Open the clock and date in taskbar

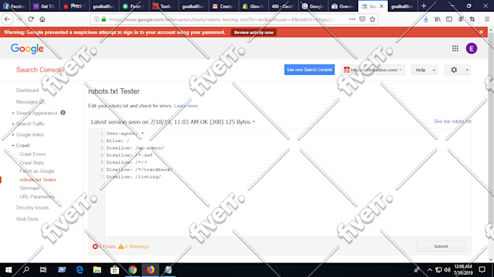click(463, 270)
